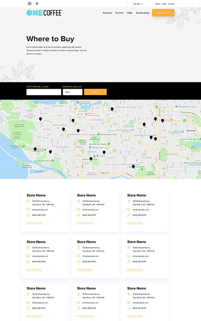Click the email envelope icon in first store card
201x321 pixels.
[28, 209]
